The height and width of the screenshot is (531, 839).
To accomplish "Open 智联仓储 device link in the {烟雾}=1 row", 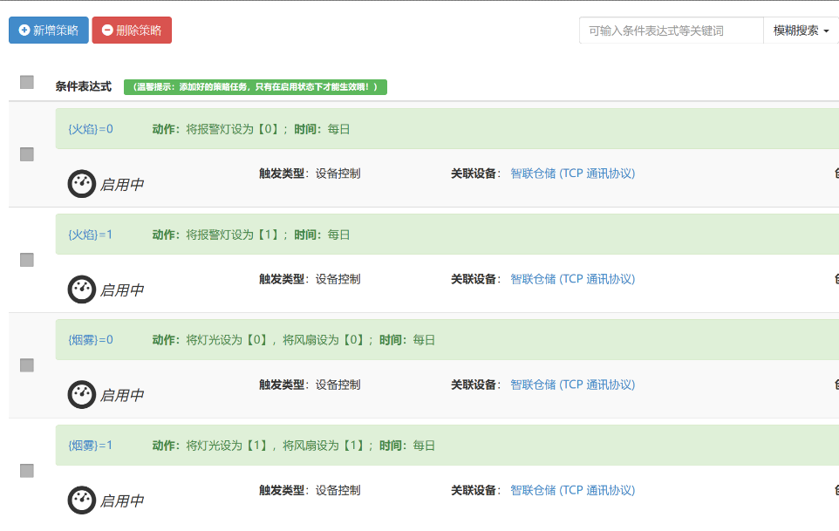I will coord(572,490).
